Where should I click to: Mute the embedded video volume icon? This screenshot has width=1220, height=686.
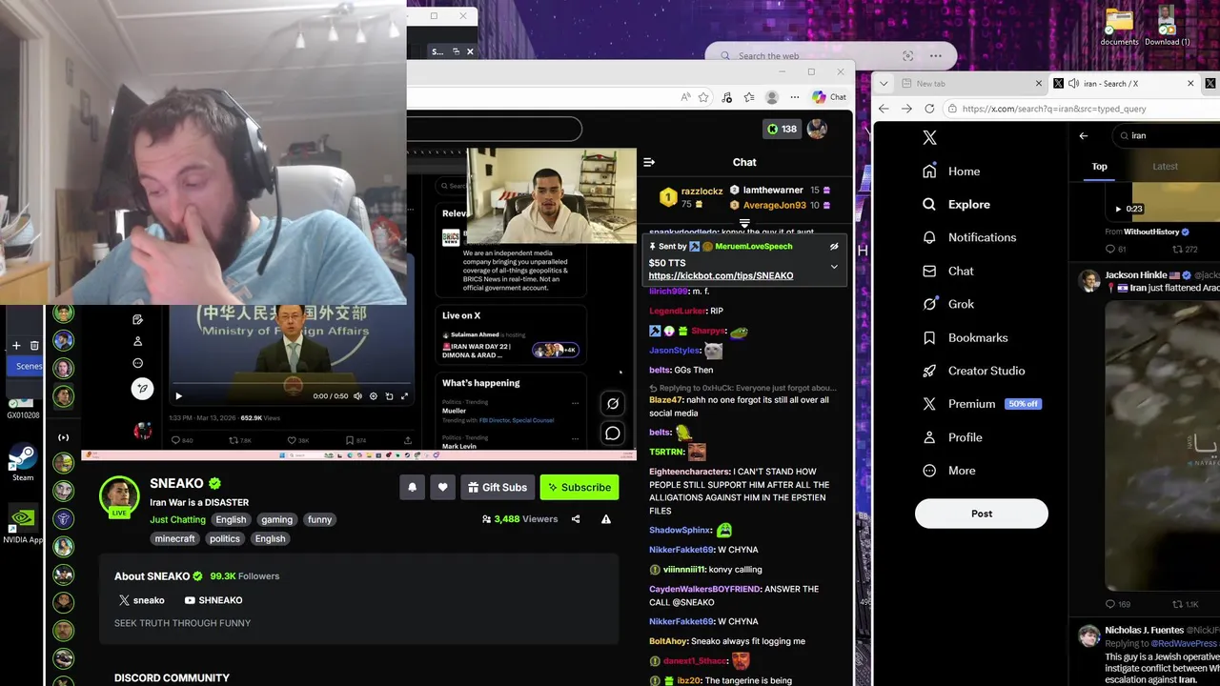pos(357,395)
